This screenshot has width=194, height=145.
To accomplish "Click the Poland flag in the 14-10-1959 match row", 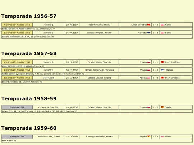I will click(162, 137).
